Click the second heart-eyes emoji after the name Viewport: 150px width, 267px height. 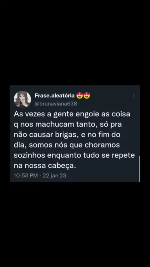point(87,96)
